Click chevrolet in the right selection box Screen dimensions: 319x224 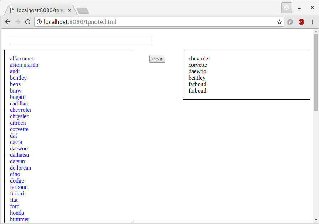199,59
